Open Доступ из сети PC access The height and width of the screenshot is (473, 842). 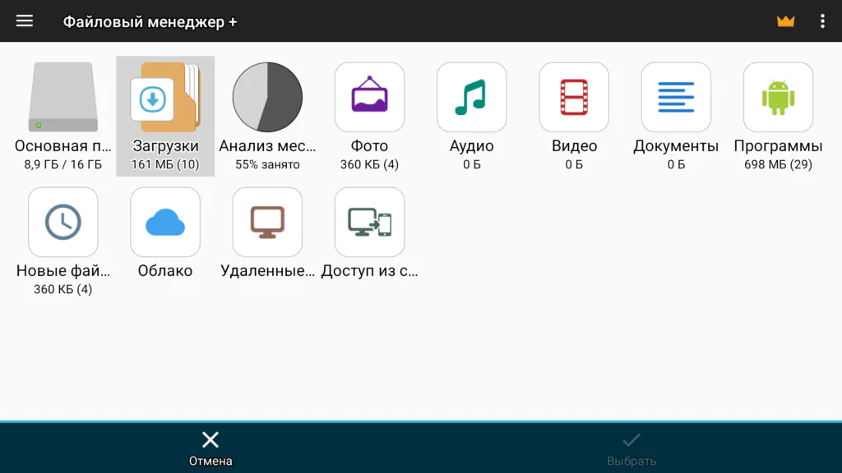(369, 222)
